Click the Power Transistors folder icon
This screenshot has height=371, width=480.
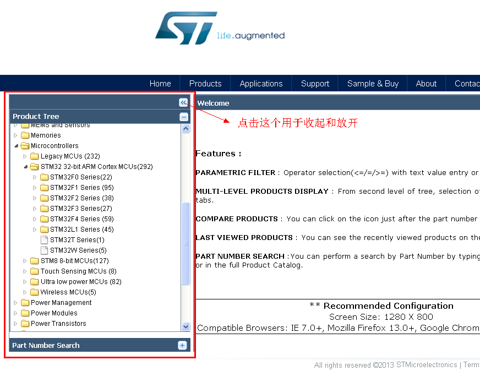click(25, 324)
